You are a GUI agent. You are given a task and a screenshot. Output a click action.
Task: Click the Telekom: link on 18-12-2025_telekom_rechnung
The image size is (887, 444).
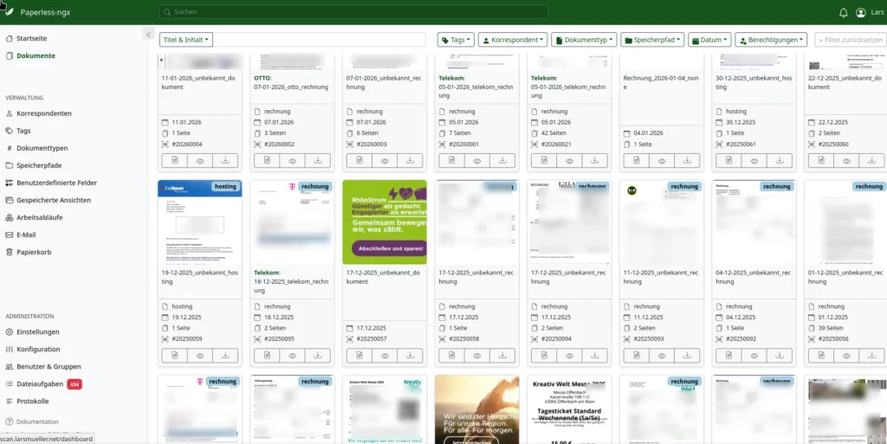(x=267, y=273)
